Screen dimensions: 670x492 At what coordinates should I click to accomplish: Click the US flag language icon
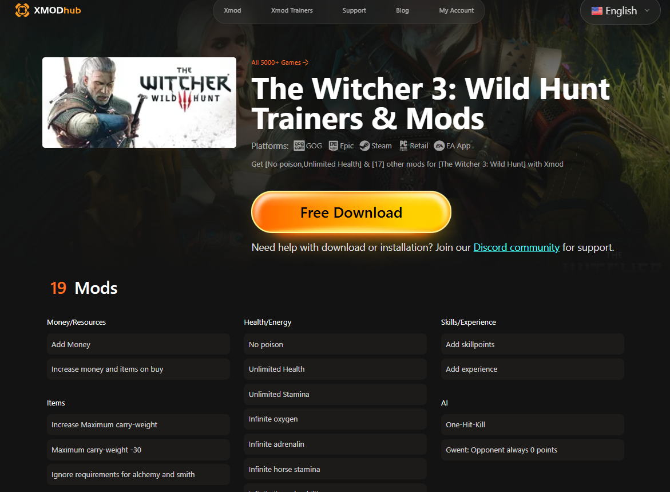[x=597, y=11]
